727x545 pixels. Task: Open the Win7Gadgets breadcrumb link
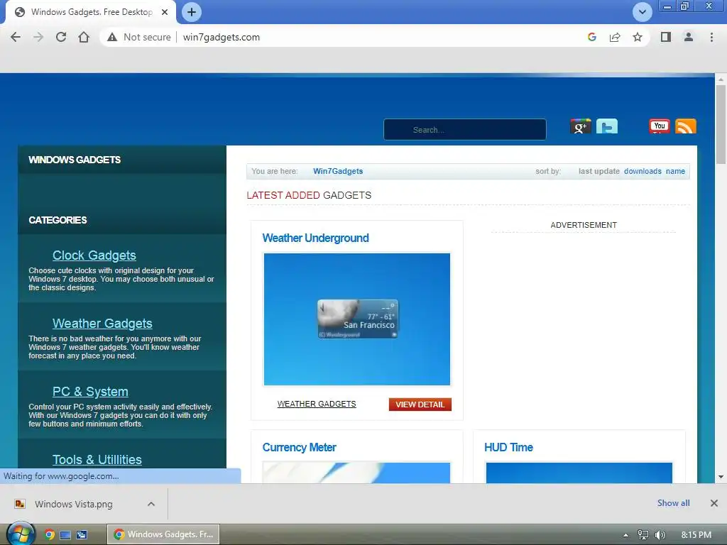tap(337, 171)
